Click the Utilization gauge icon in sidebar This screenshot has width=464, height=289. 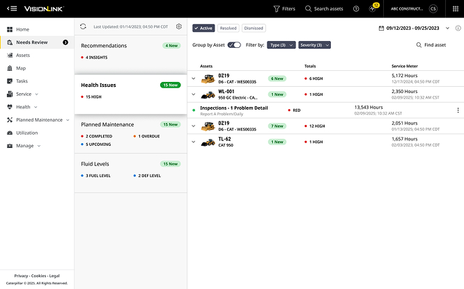[x=10, y=133]
